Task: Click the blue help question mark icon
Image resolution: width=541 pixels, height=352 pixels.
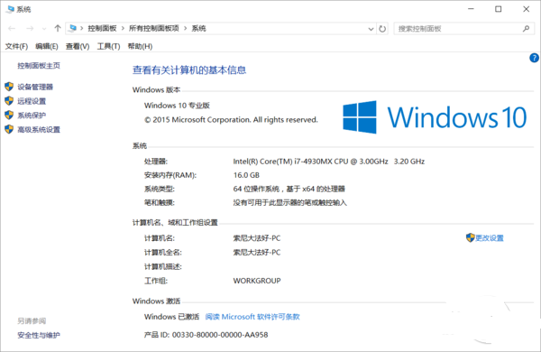Action: click(534, 58)
